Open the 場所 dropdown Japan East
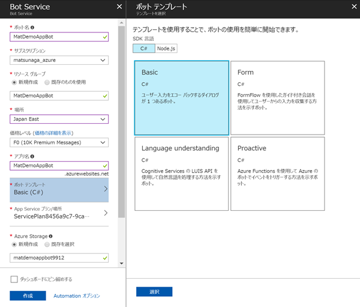Viewport: 360px width, 307px height. tap(59, 119)
